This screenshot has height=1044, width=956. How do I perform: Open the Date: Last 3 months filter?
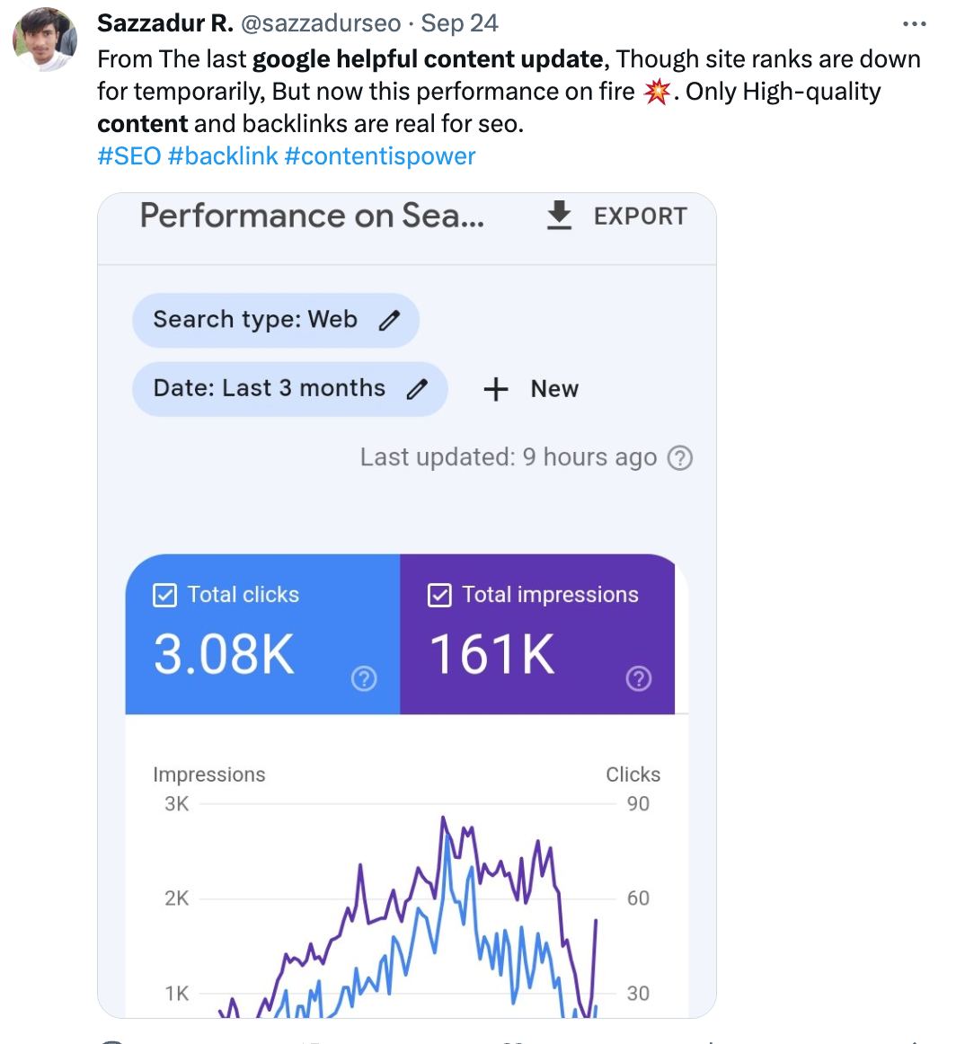pyautogui.click(x=270, y=388)
